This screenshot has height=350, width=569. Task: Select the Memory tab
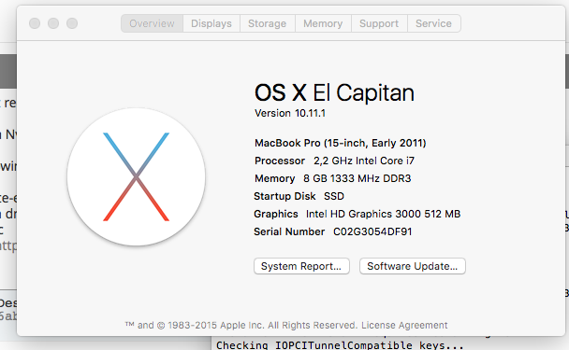[x=323, y=23]
